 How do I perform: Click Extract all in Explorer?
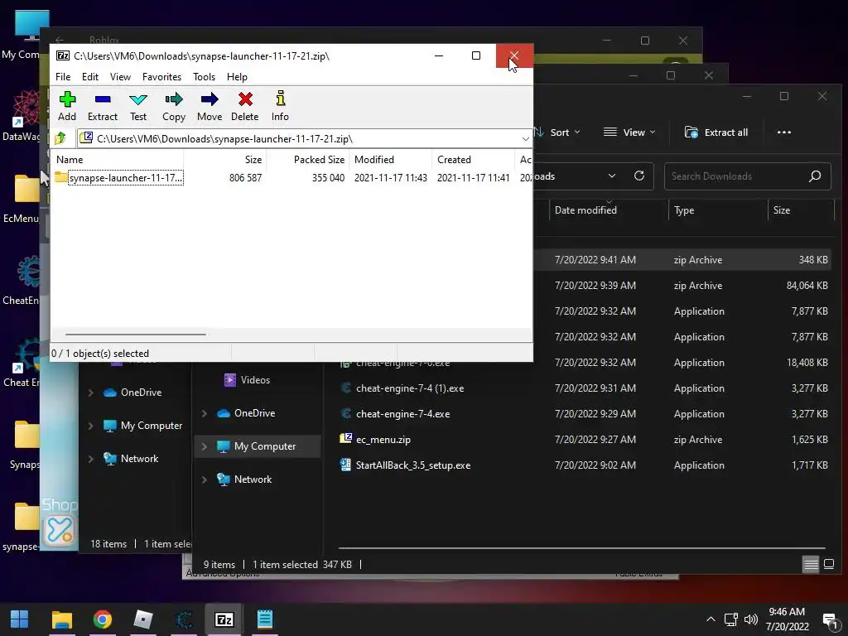coord(716,132)
